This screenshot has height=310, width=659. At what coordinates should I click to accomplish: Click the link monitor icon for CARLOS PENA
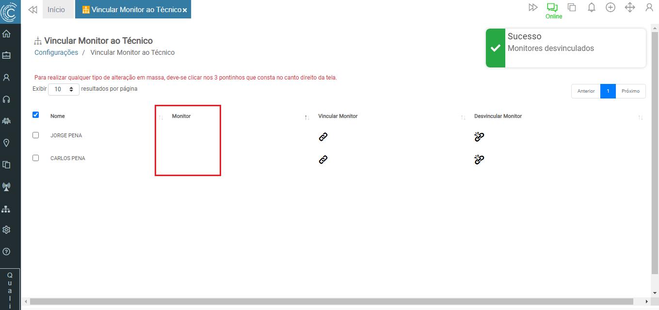click(x=323, y=159)
